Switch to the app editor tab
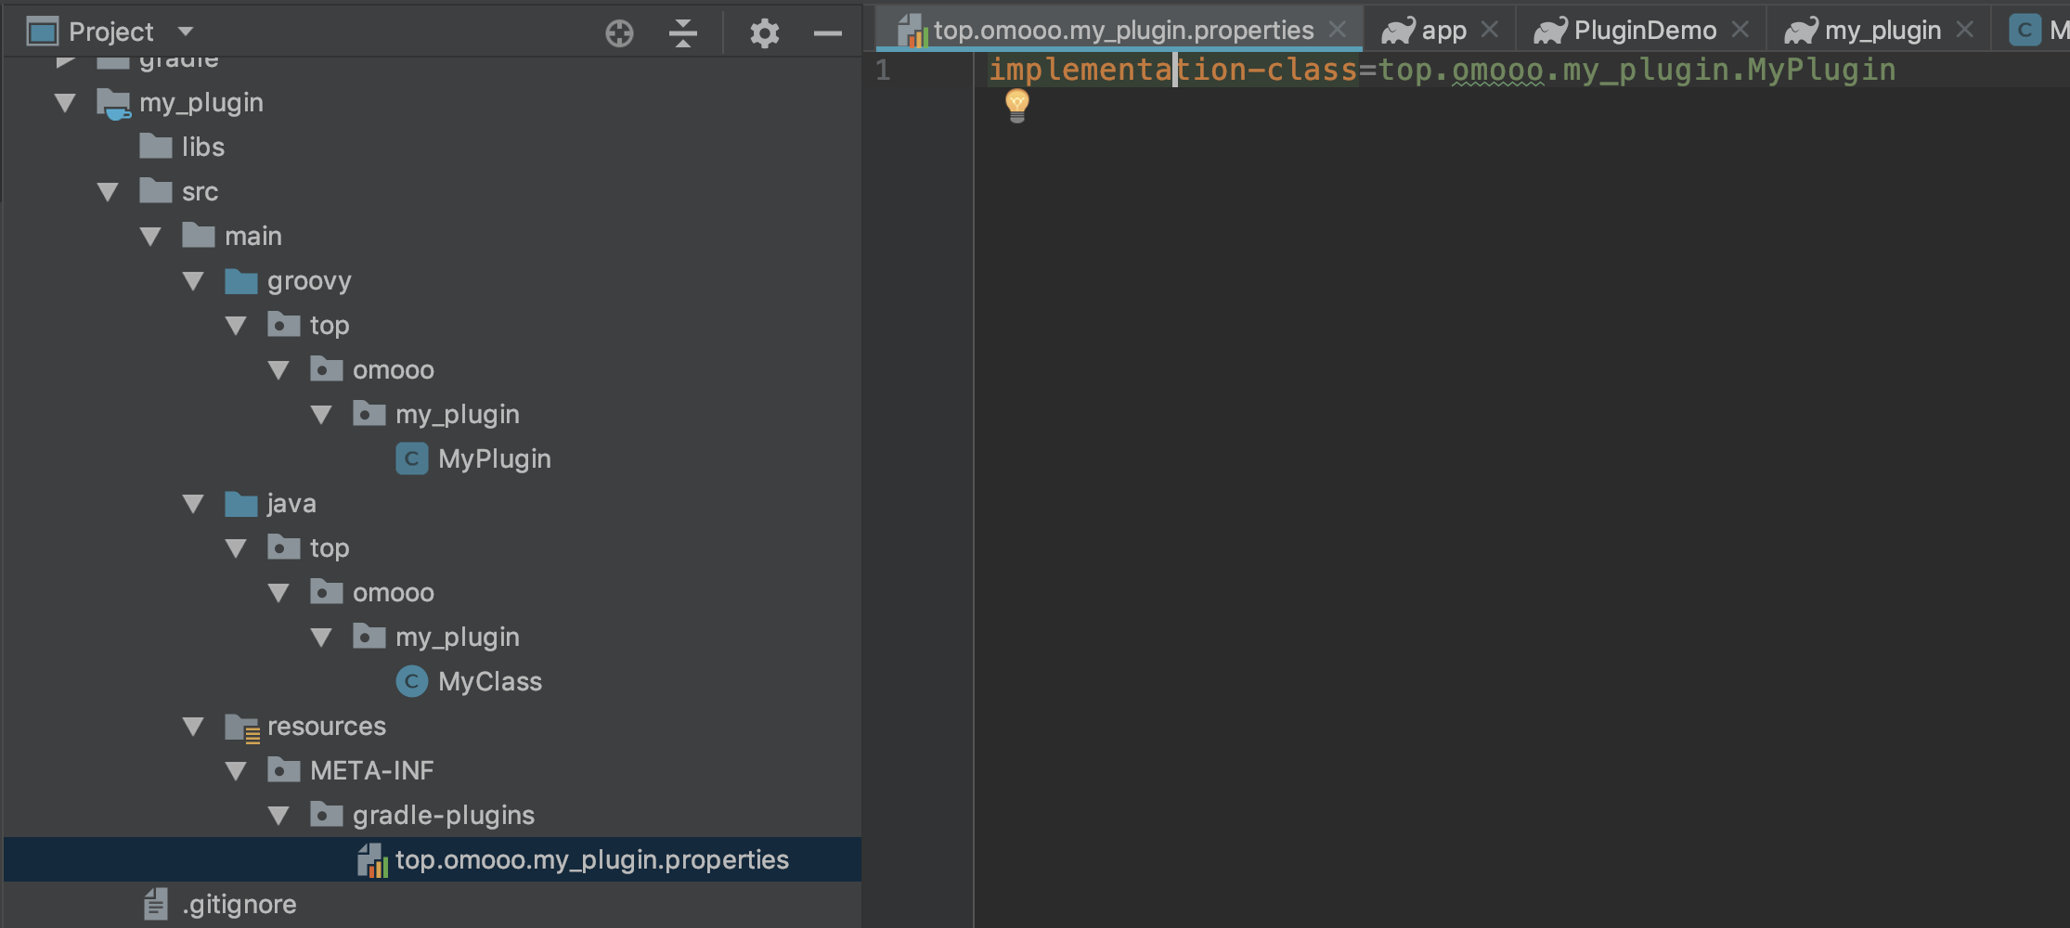 (x=1443, y=31)
